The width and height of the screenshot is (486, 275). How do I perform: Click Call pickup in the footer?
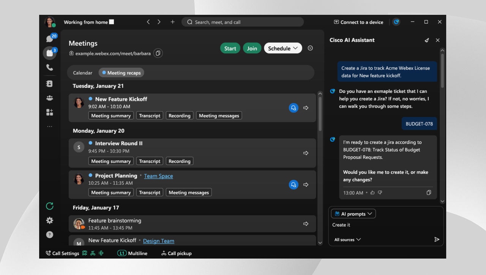coord(177,253)
